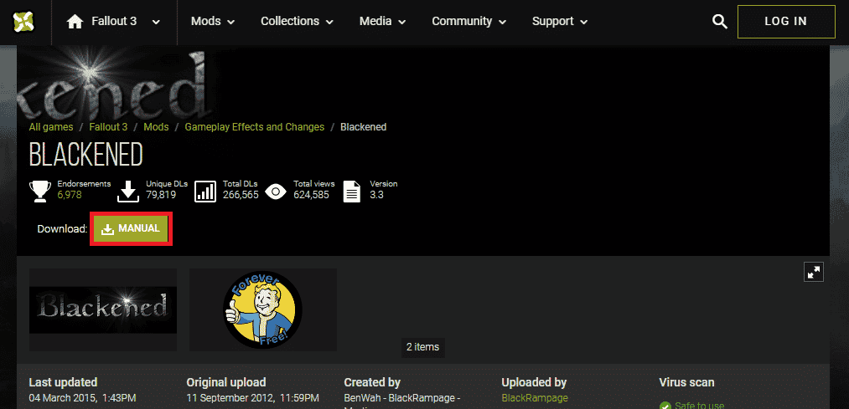
Task: Expand gallery with fullscreen arrows icon
Action: [x=813, y=273]
